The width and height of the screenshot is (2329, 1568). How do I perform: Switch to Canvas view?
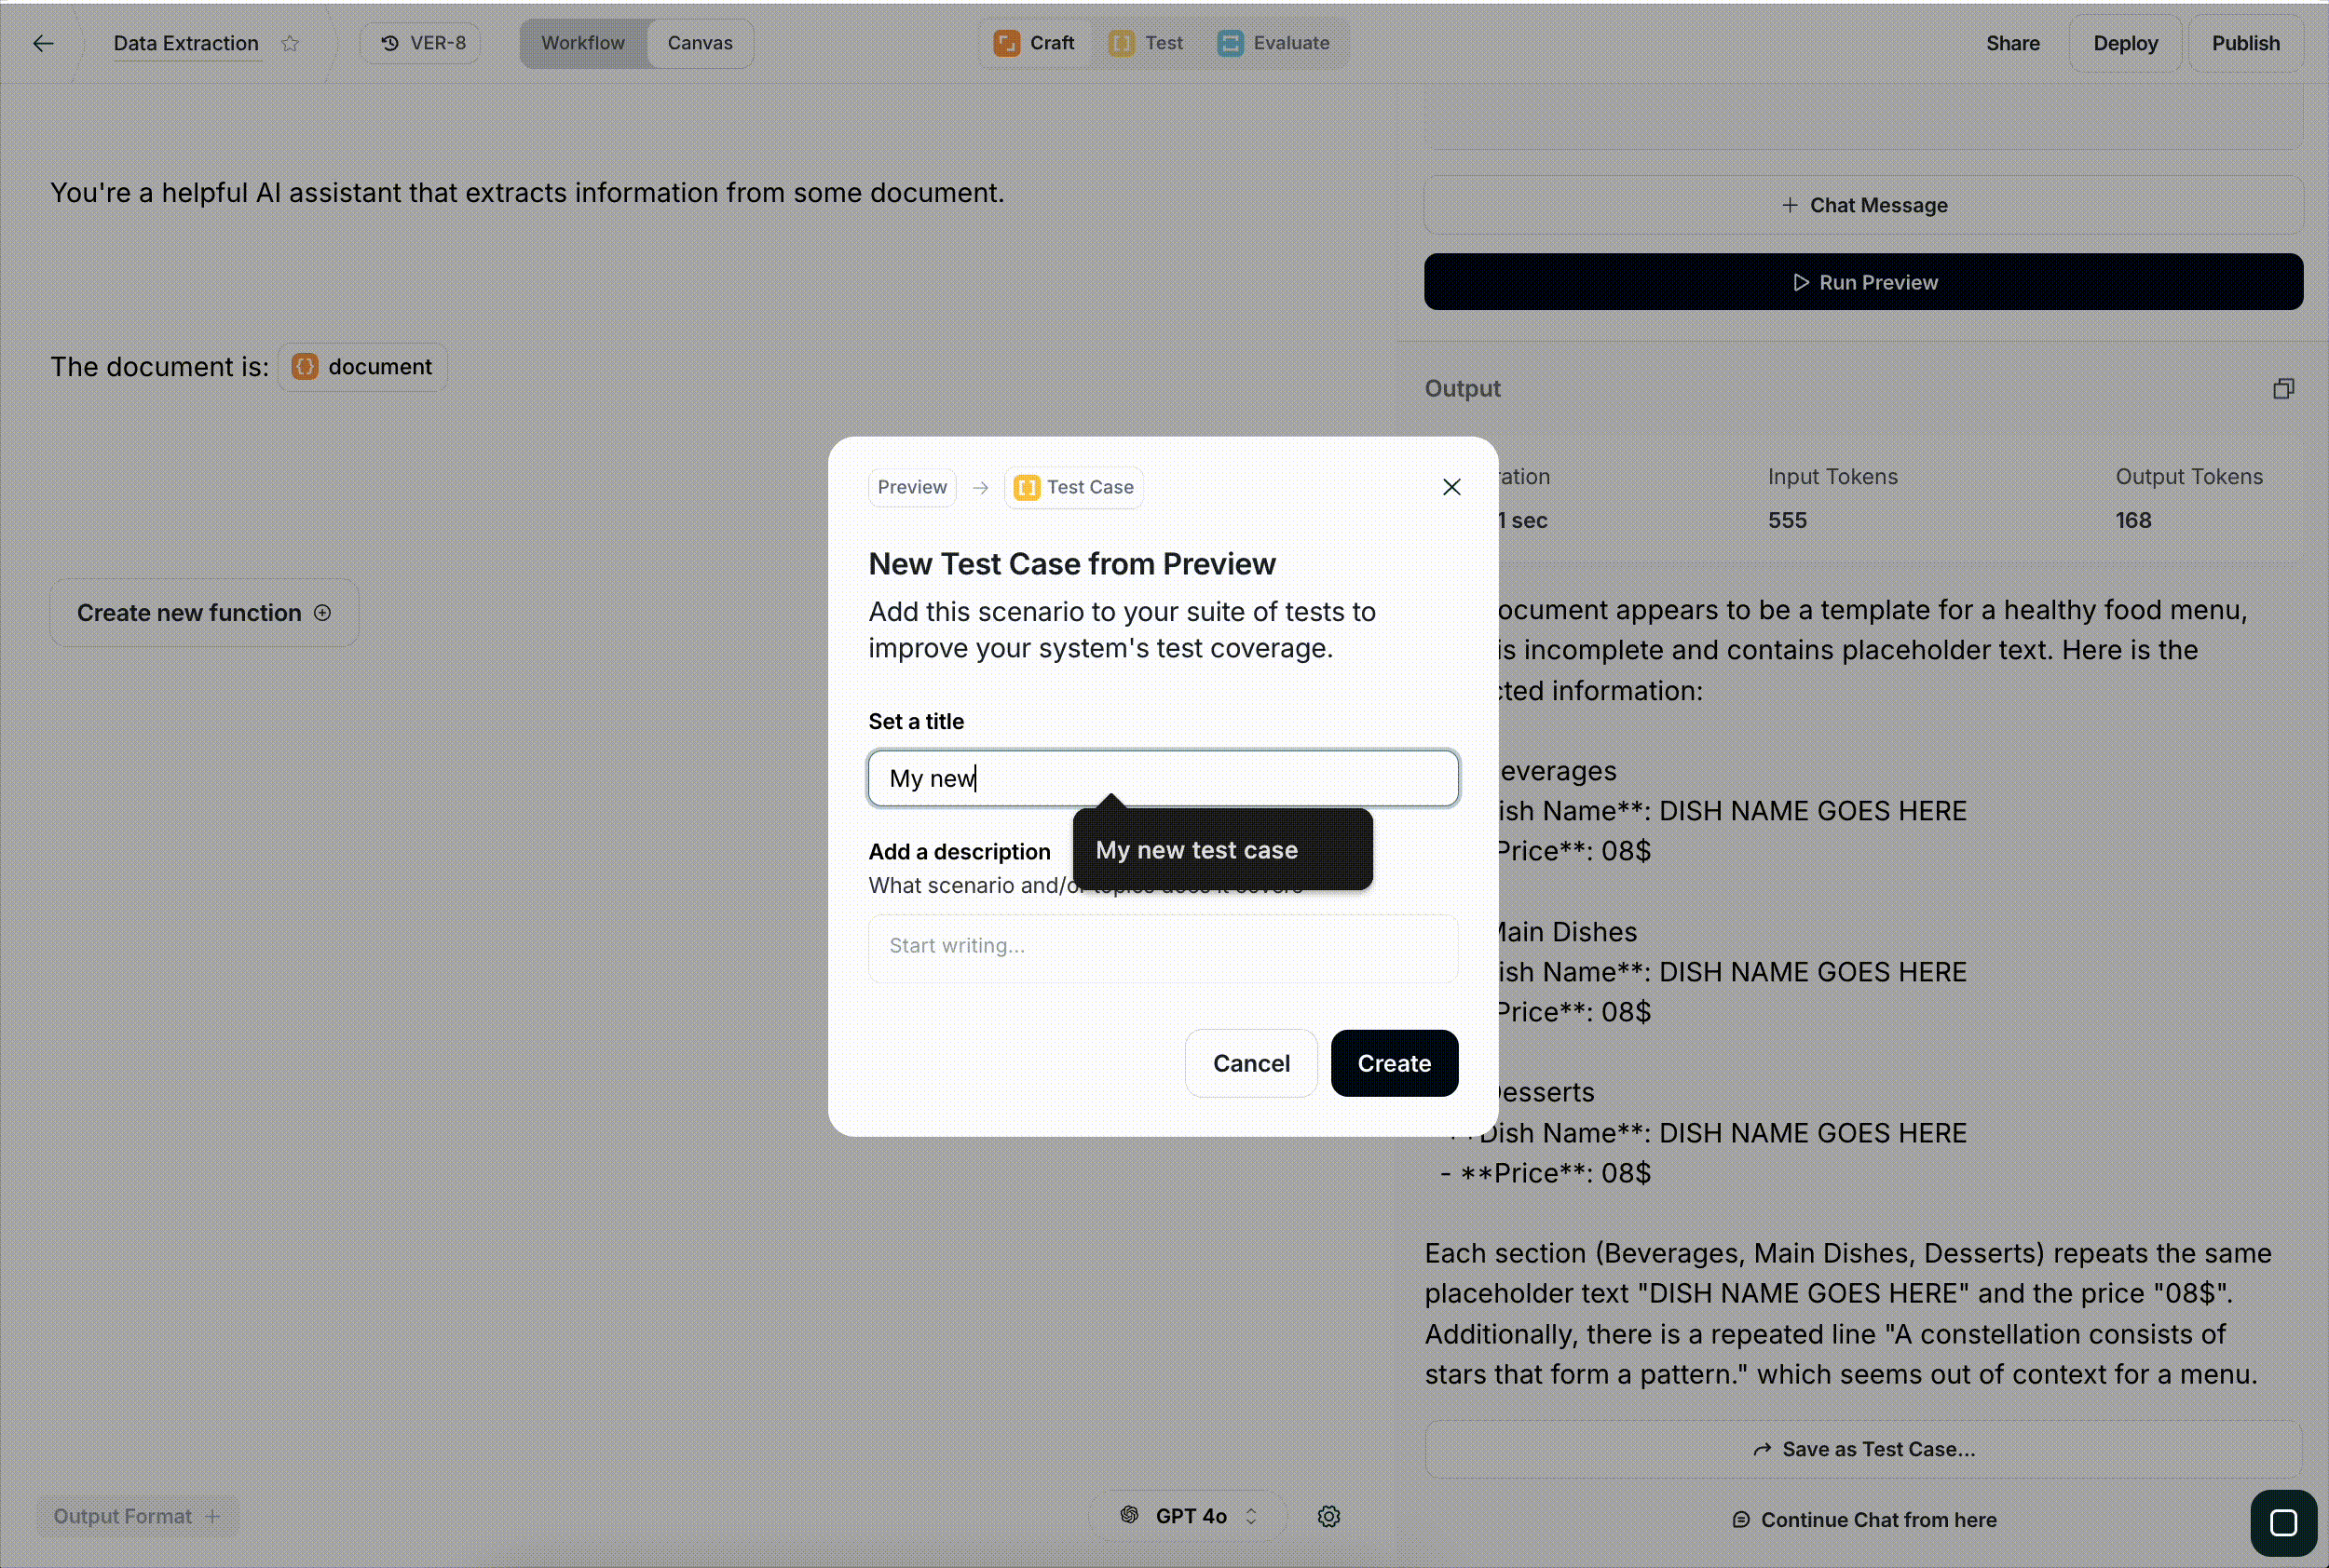pos(700,43)
